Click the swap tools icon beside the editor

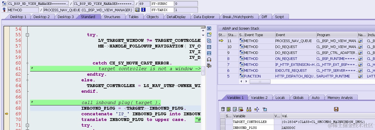209,41
